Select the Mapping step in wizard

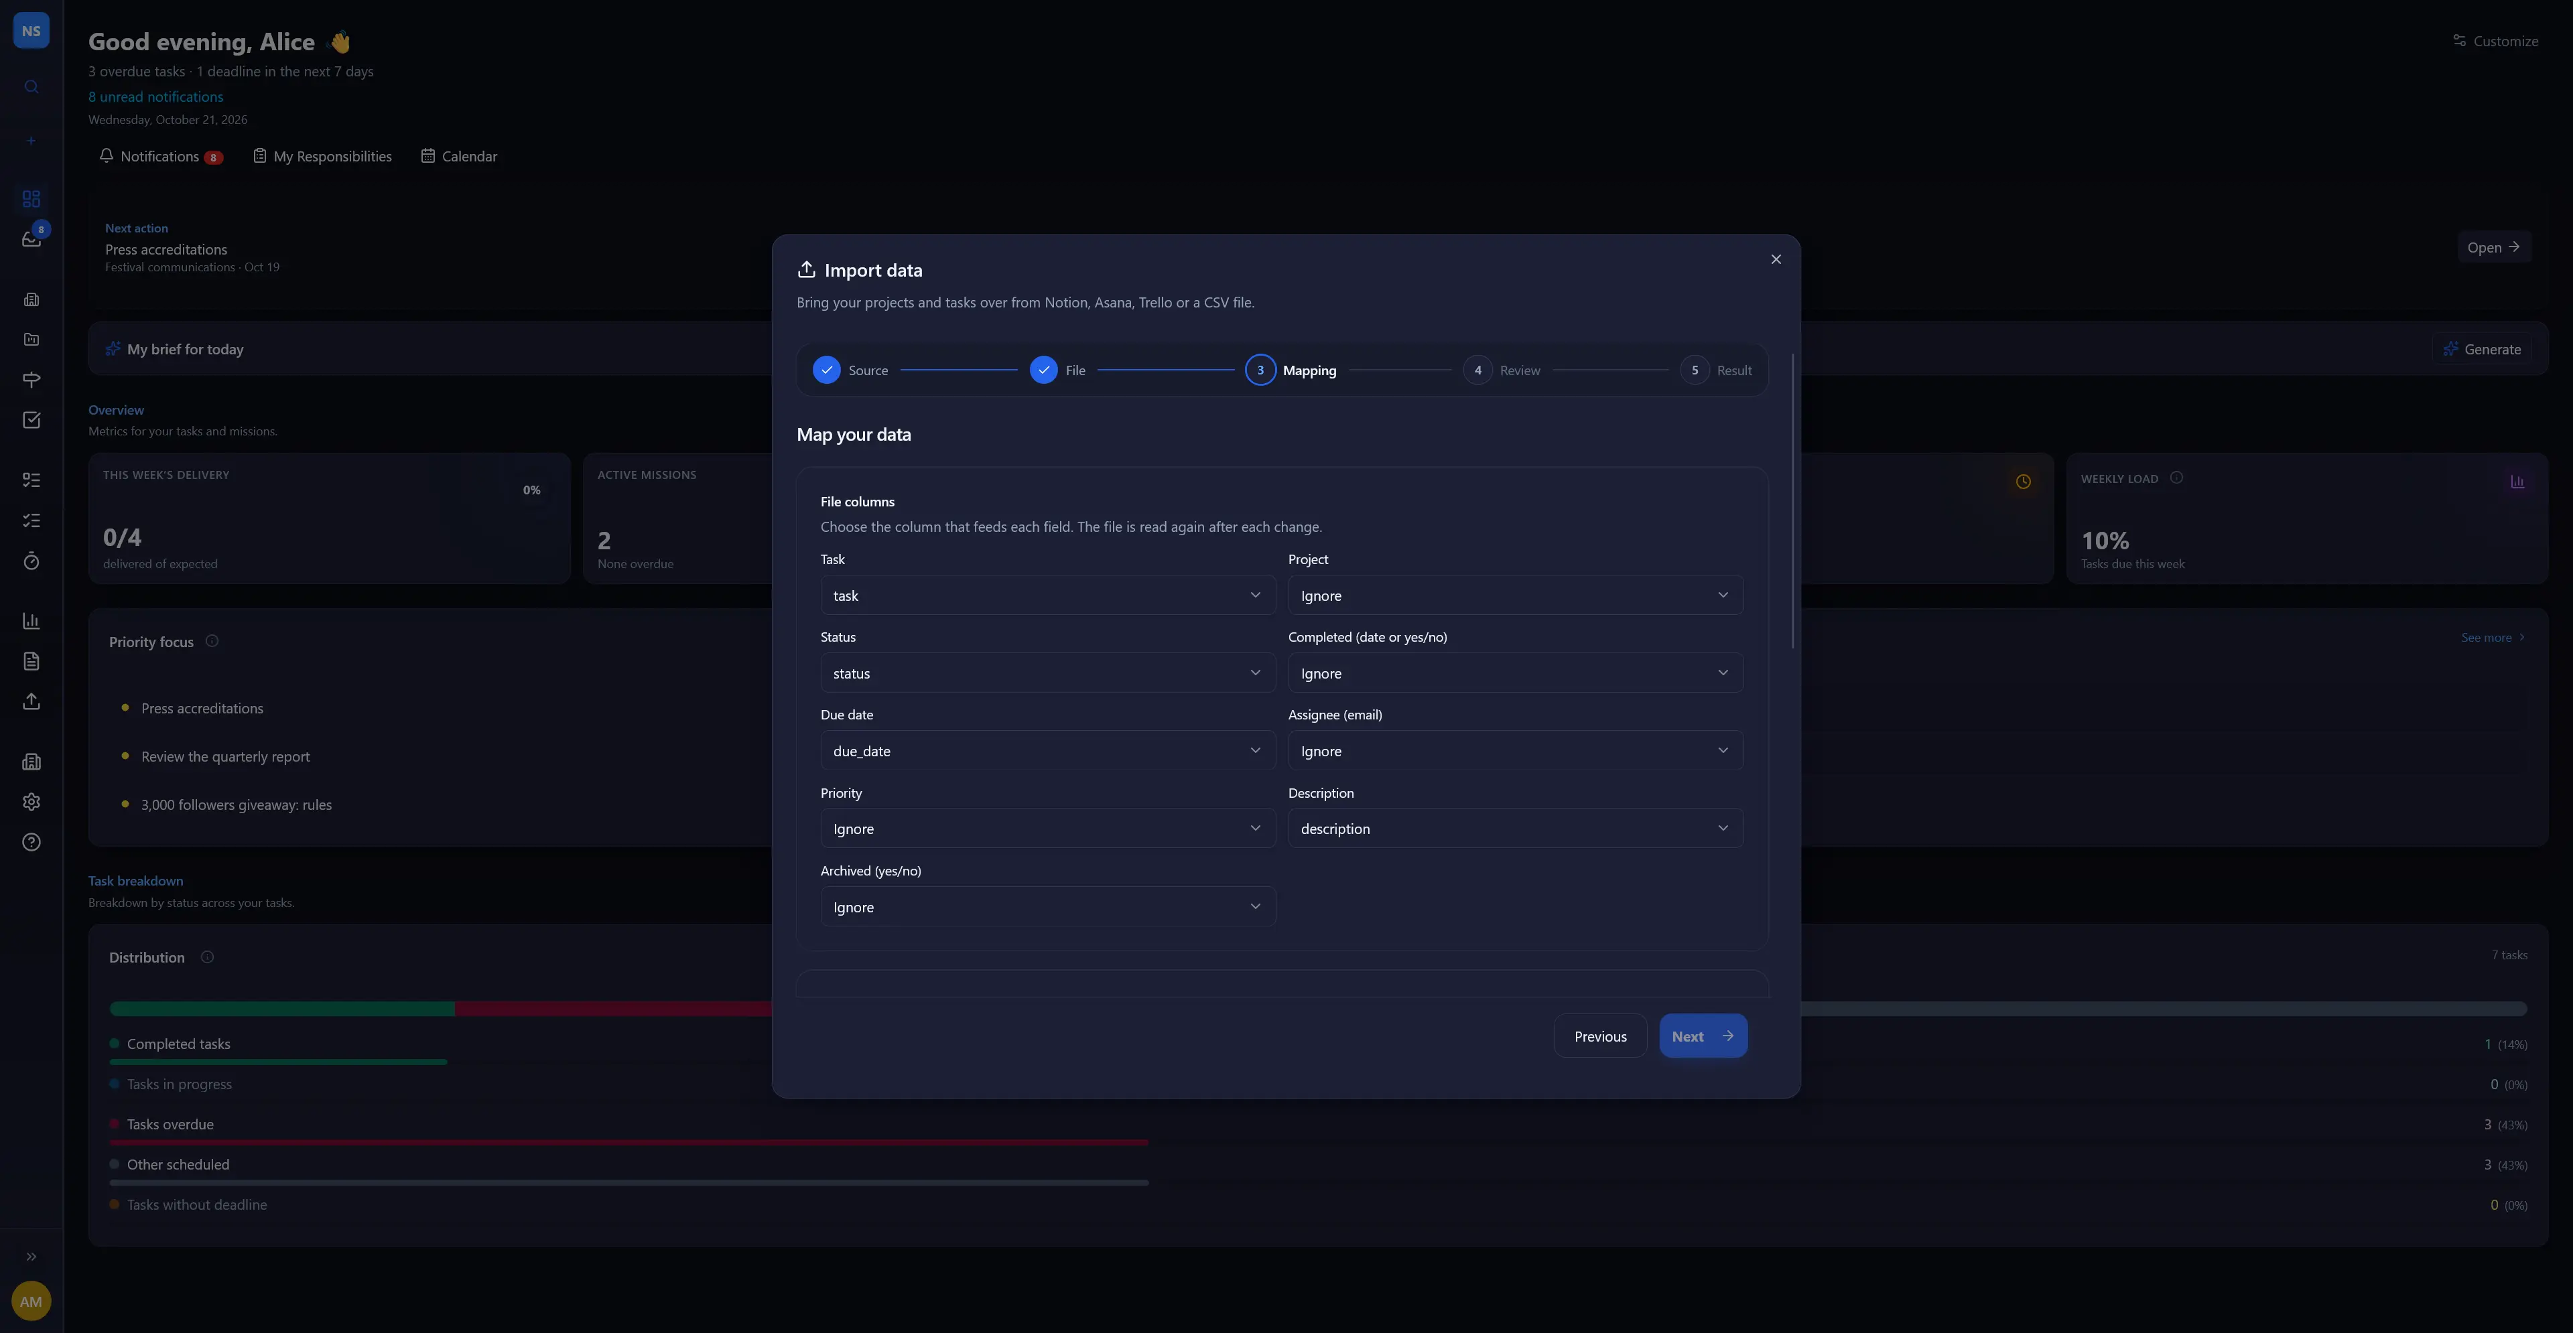coord(1291,370)
